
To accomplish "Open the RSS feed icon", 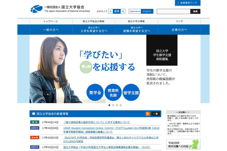I will tap(148, 114).
